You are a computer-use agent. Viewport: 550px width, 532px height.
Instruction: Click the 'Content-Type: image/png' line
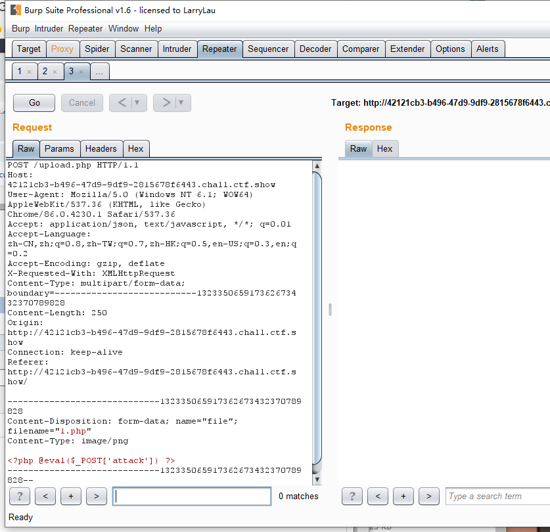[x=68, y=441]
